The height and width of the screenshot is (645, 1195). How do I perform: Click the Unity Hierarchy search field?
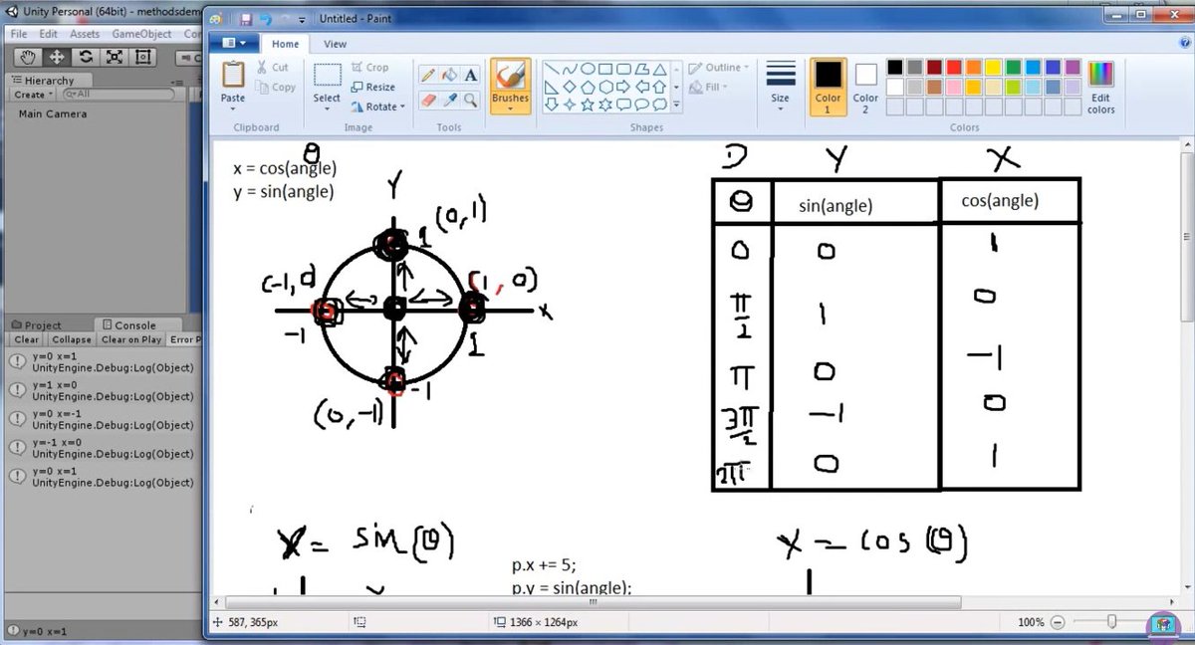click(x=118, y=95)
